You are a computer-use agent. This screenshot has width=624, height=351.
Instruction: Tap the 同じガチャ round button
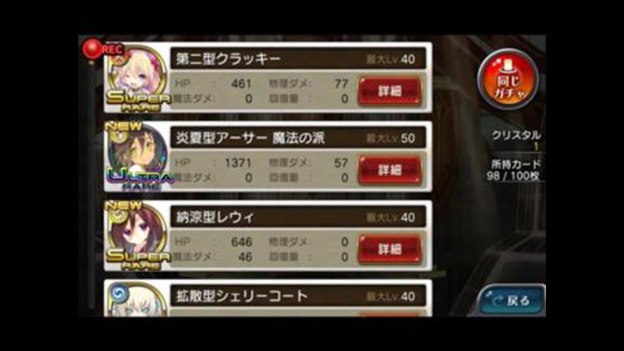pos(508,79)
